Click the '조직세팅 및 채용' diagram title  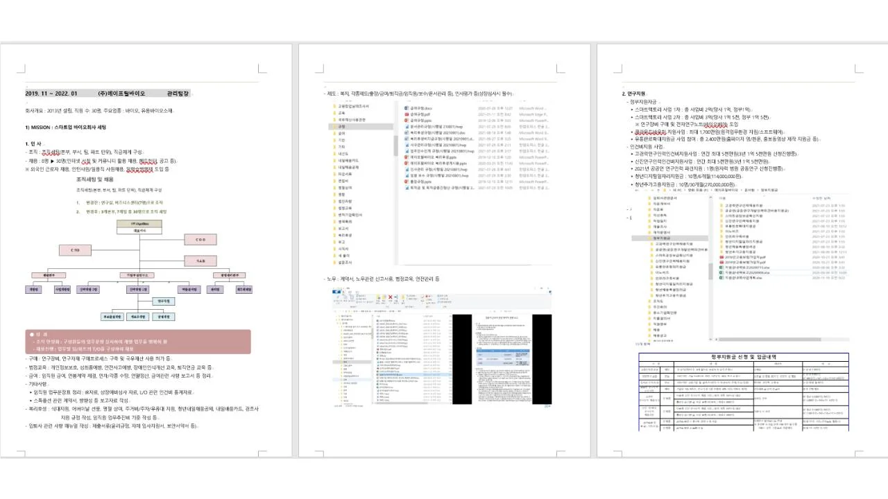(x=95, y=179)
